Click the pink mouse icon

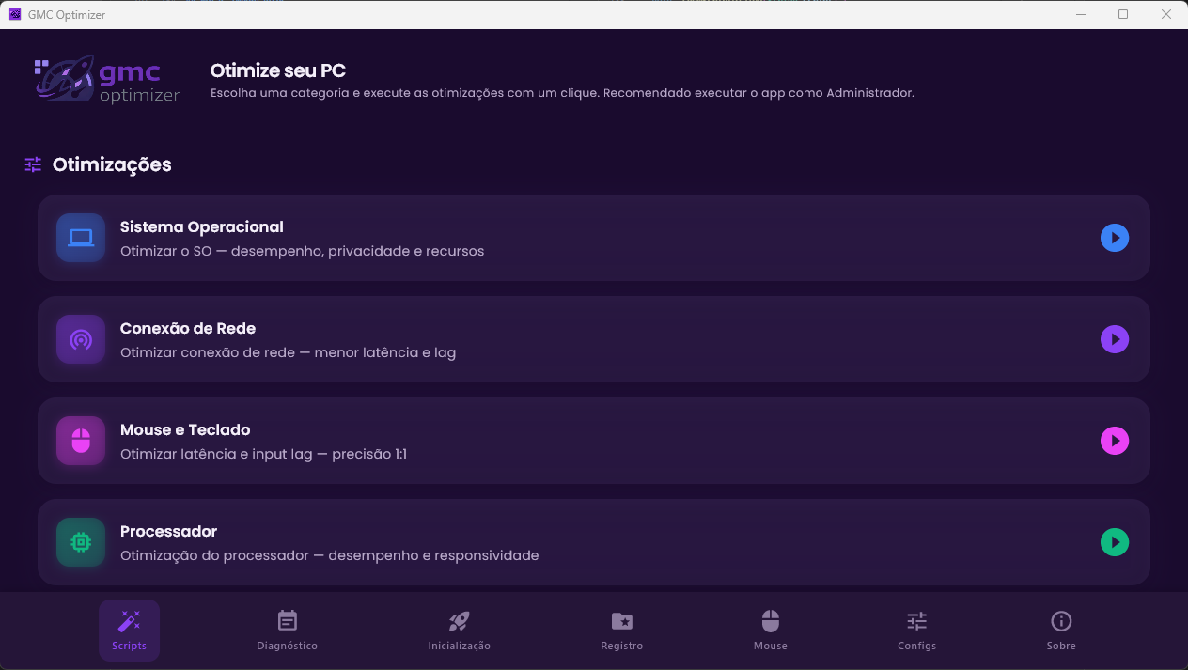pyautogui.click(x=81, y=441)
